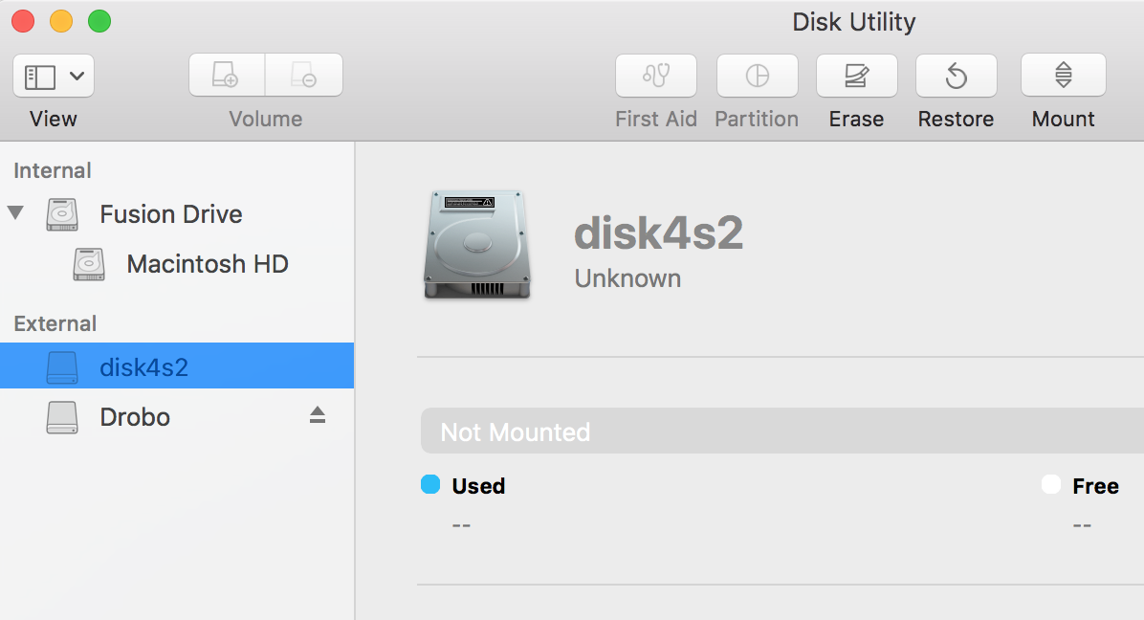Click the remove volume icon

[x=303, y=76]
